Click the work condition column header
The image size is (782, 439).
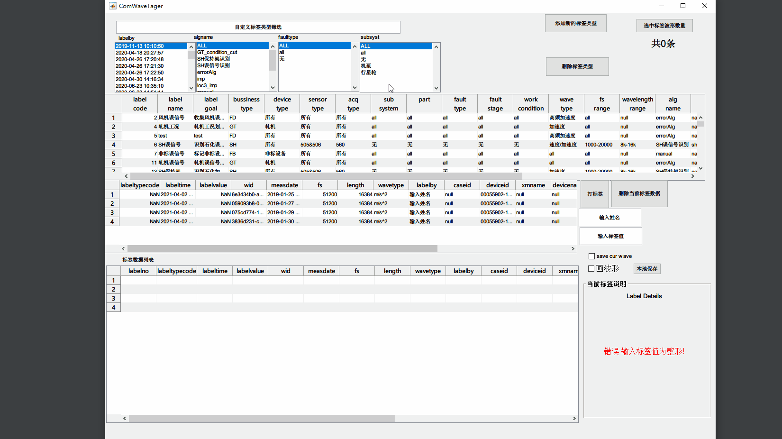(531, 104)
